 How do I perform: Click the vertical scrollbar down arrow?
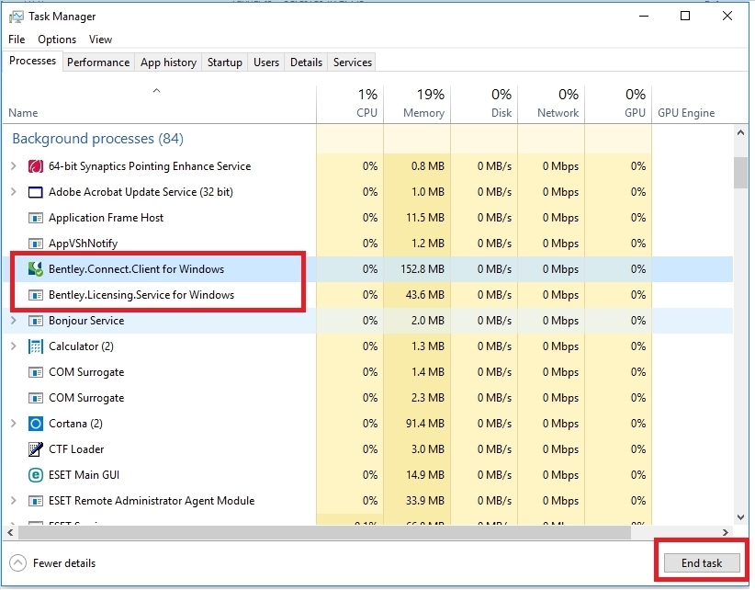click(x=740, y=517)
